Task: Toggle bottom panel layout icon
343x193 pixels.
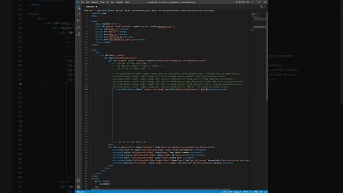Action: [x=240, y=2]
